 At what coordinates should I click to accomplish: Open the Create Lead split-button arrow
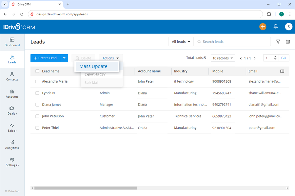64,58
